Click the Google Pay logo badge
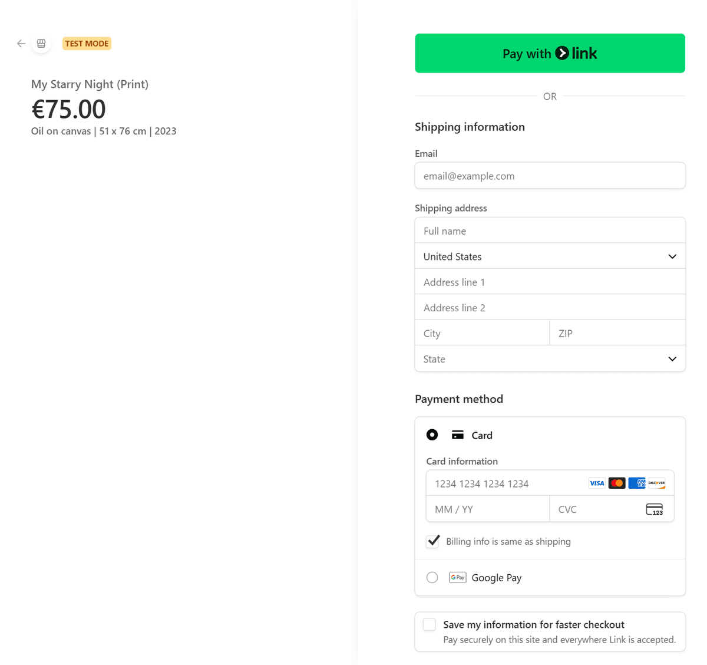707x665 pixels. [x=457, y=577]
